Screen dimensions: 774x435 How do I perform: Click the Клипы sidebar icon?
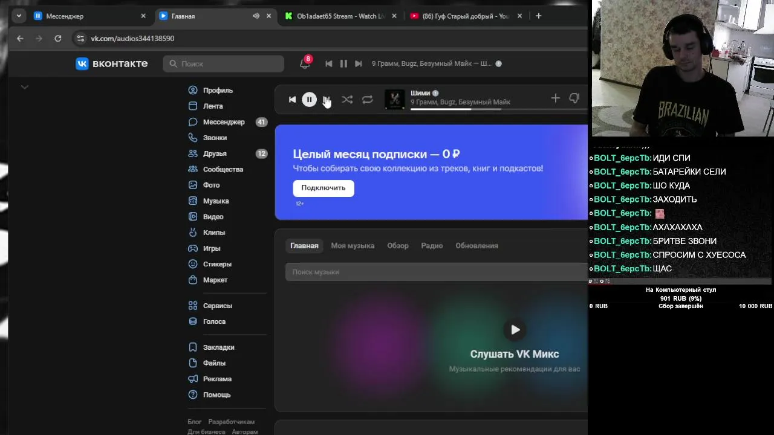[x=193, y=232]
